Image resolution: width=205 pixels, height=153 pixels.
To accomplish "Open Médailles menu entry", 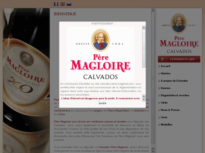I will 166,124.
